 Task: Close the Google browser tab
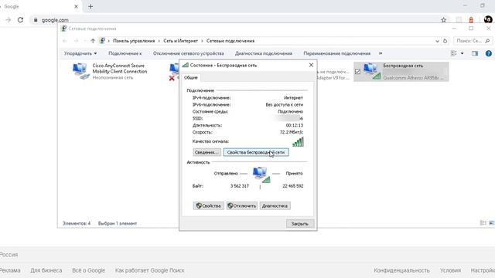tap(76, 6)
